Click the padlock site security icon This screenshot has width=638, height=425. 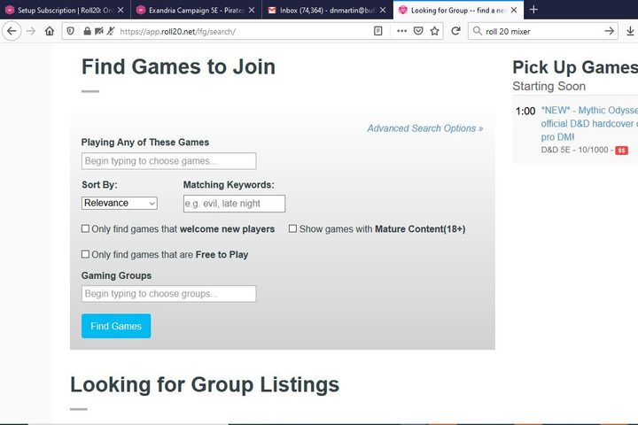coord(87,31)
